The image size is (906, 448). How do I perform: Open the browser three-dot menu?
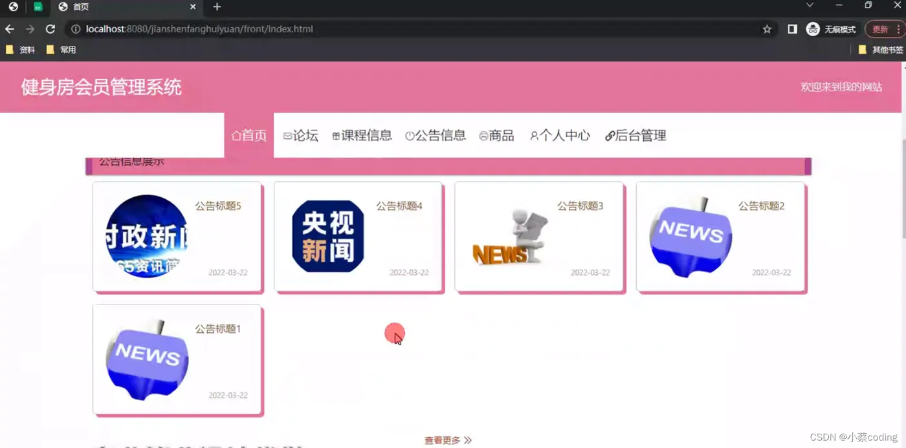pos(898,29)
